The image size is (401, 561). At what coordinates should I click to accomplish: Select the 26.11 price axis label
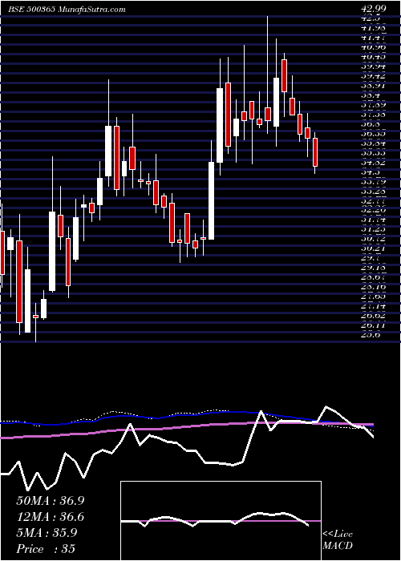coord(374,325)
